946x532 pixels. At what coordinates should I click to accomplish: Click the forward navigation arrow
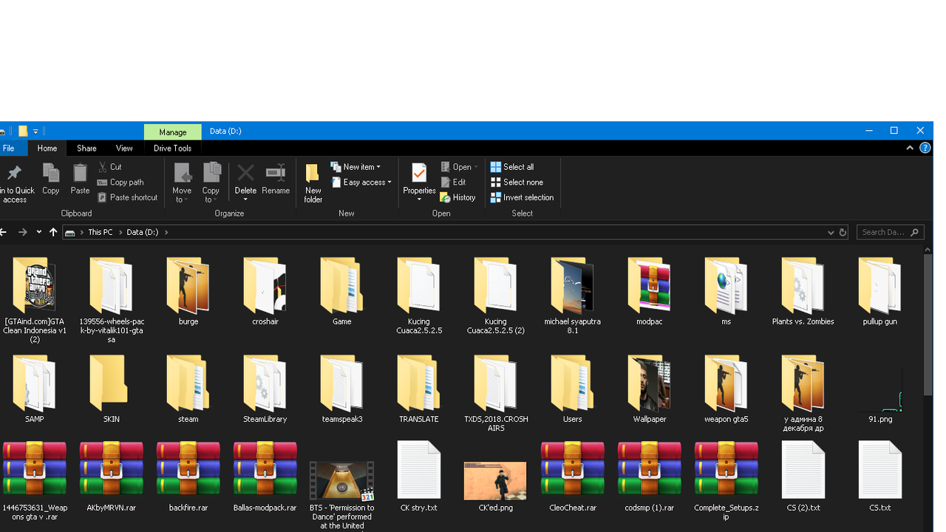[x=23, y=232]
